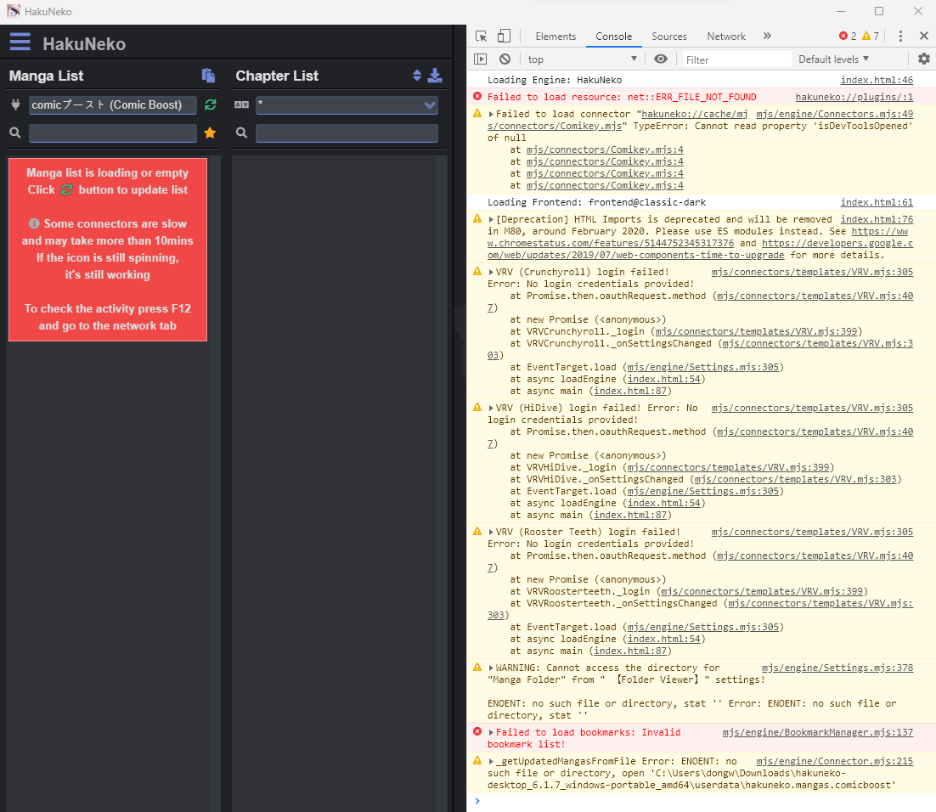The height and width of the screenshot is (812, 936).
Task: Click the star favorites icon beside manga search
Action: click(210, 133)
